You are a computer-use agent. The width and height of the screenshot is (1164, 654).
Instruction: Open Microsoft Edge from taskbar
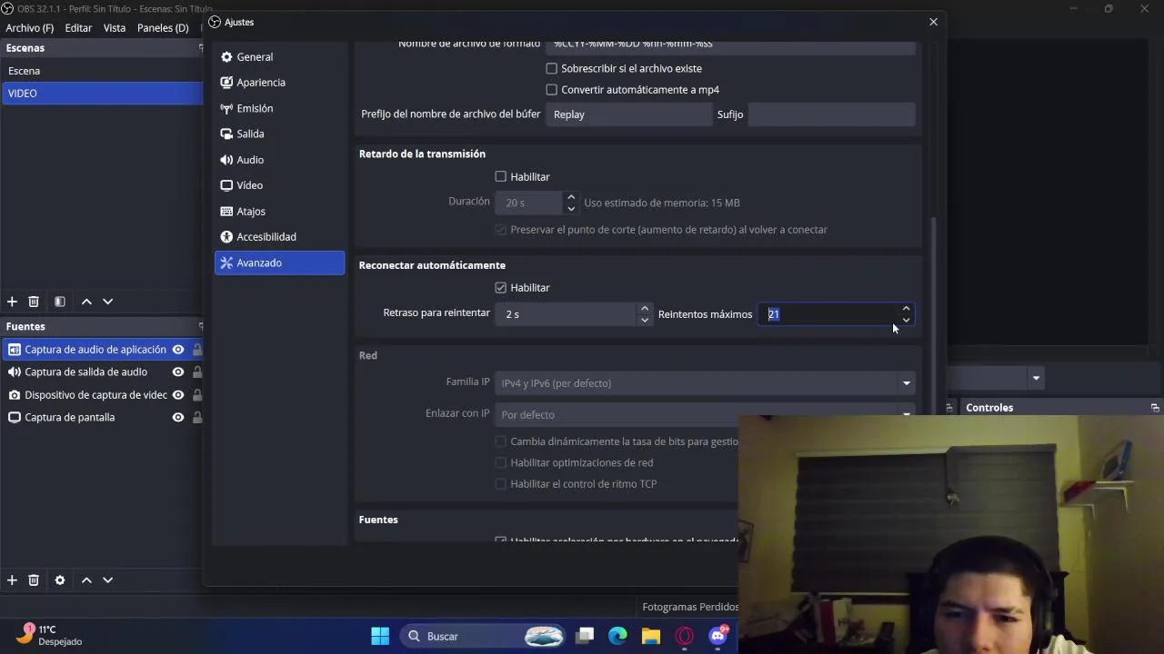click(617, 636)
